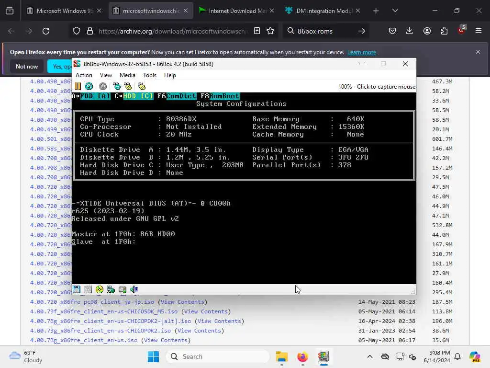
Task: Open the Media menu in 86Box
Action: click(127, 75)
